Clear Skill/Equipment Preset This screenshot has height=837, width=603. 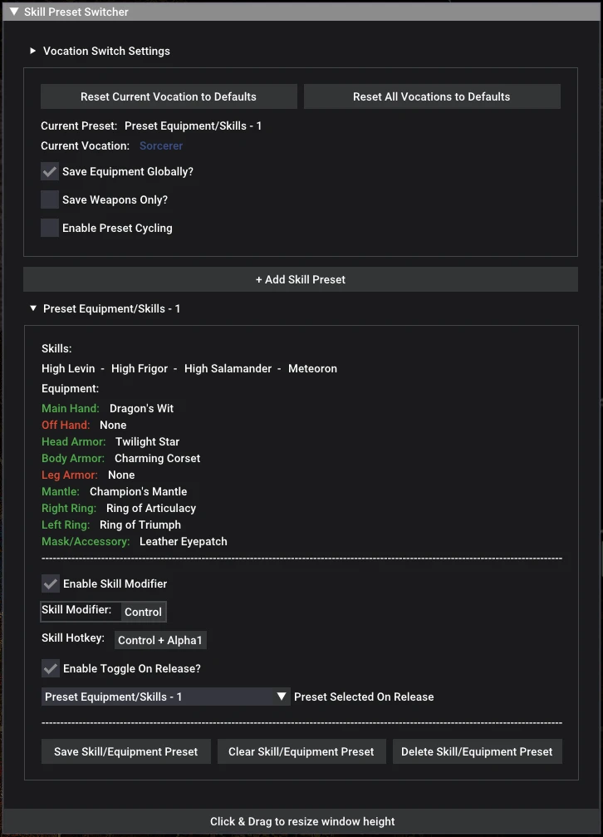301,751
